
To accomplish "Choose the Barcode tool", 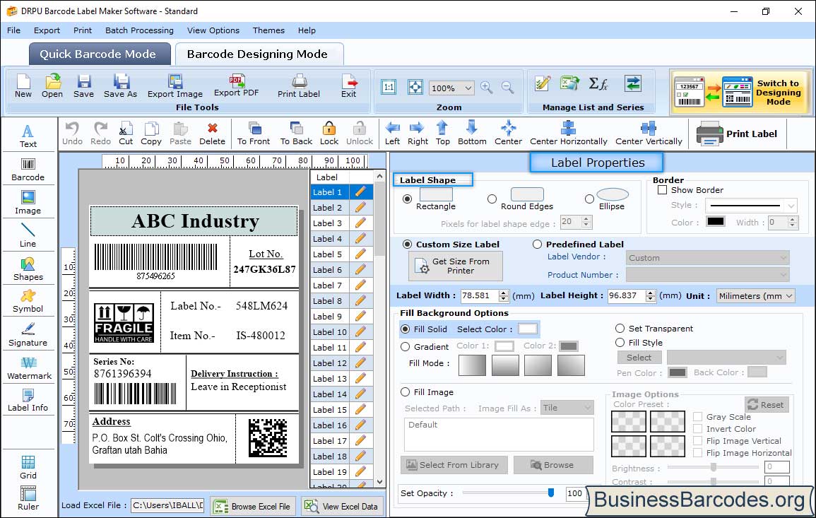I will point(28,170).
